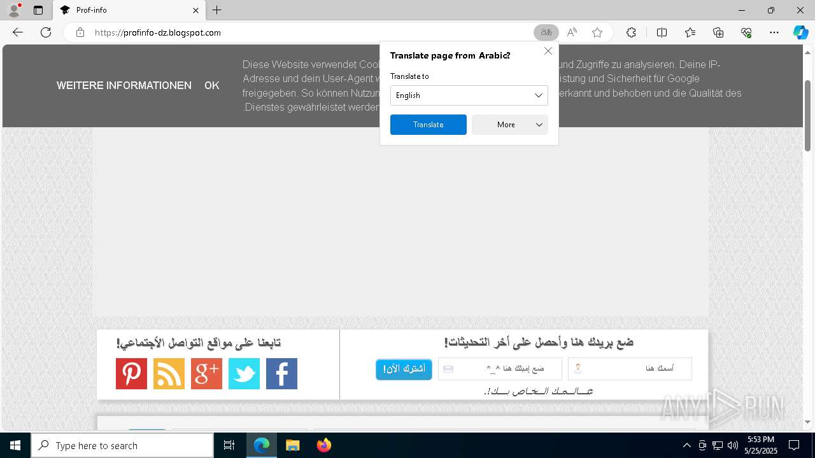Open Favorites list icon
Image resolution: width=815 pixels, height=458 pixels.
pos(690,32)
